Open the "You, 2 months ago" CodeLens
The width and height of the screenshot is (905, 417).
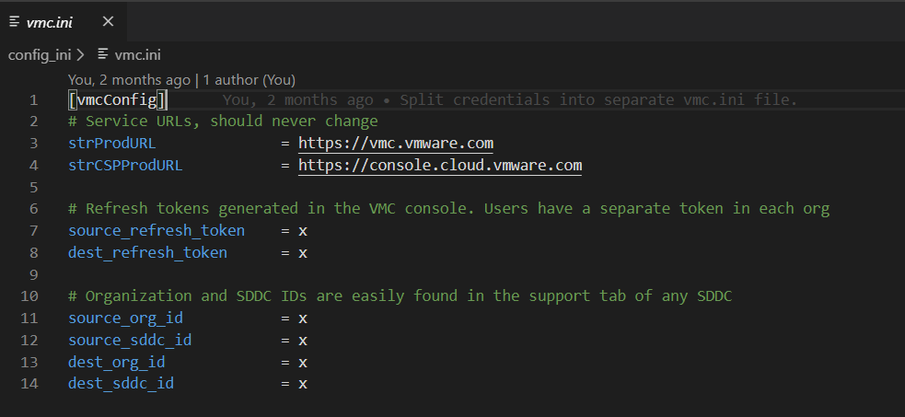(x=129, y=80)
